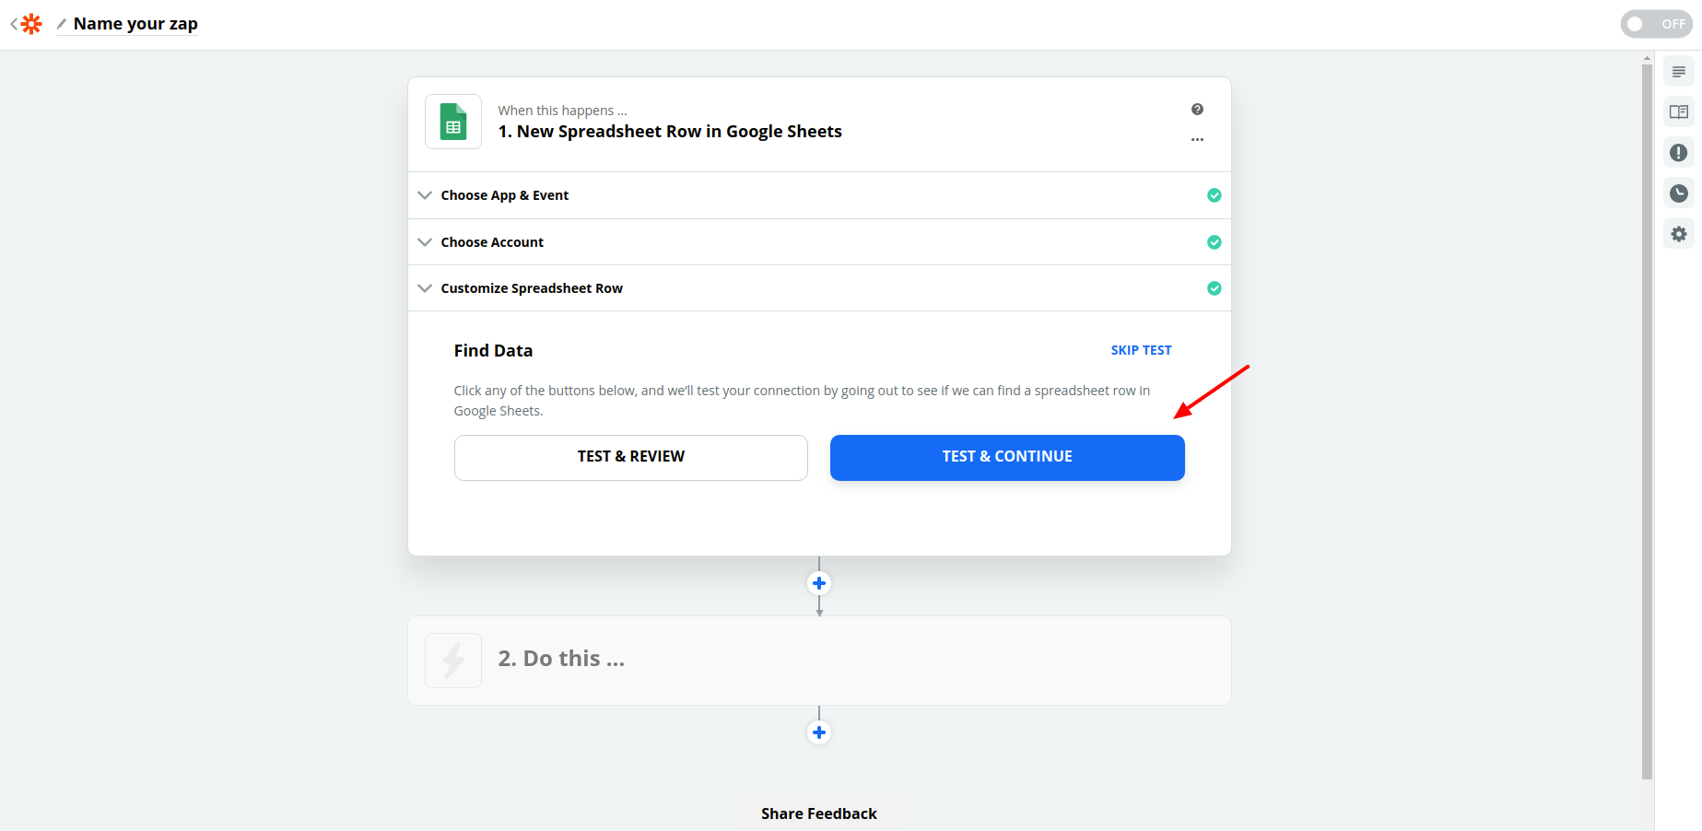Open Zap settings via gear icon

click(1679, 233)
